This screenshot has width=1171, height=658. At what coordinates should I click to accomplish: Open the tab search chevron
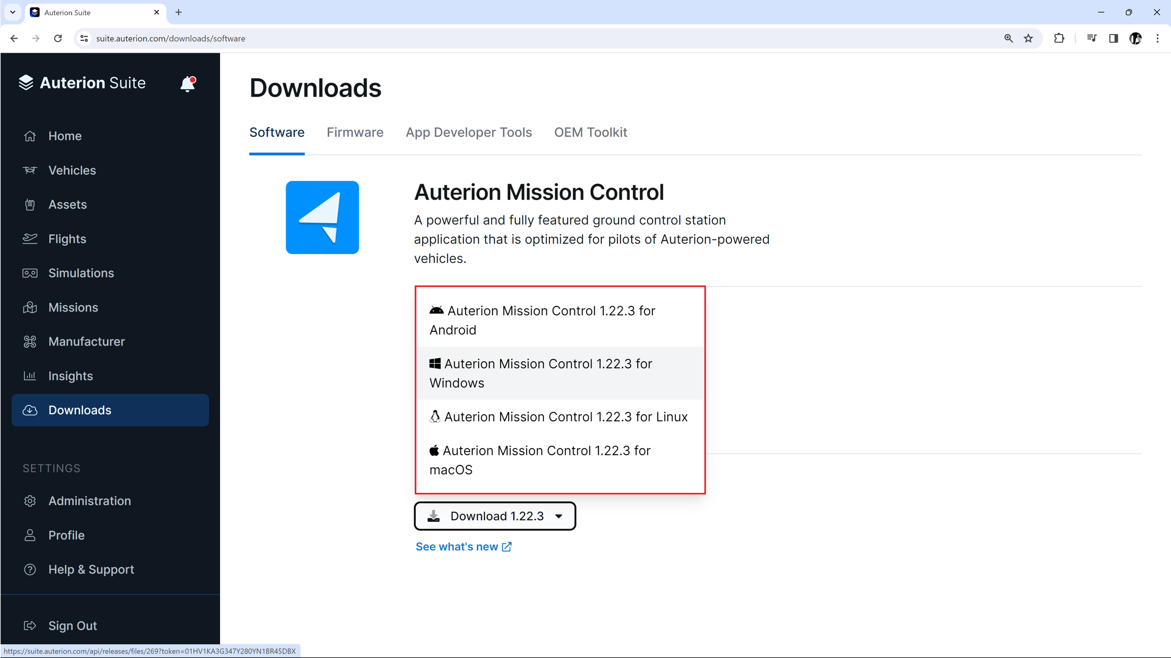coord(13,12)
